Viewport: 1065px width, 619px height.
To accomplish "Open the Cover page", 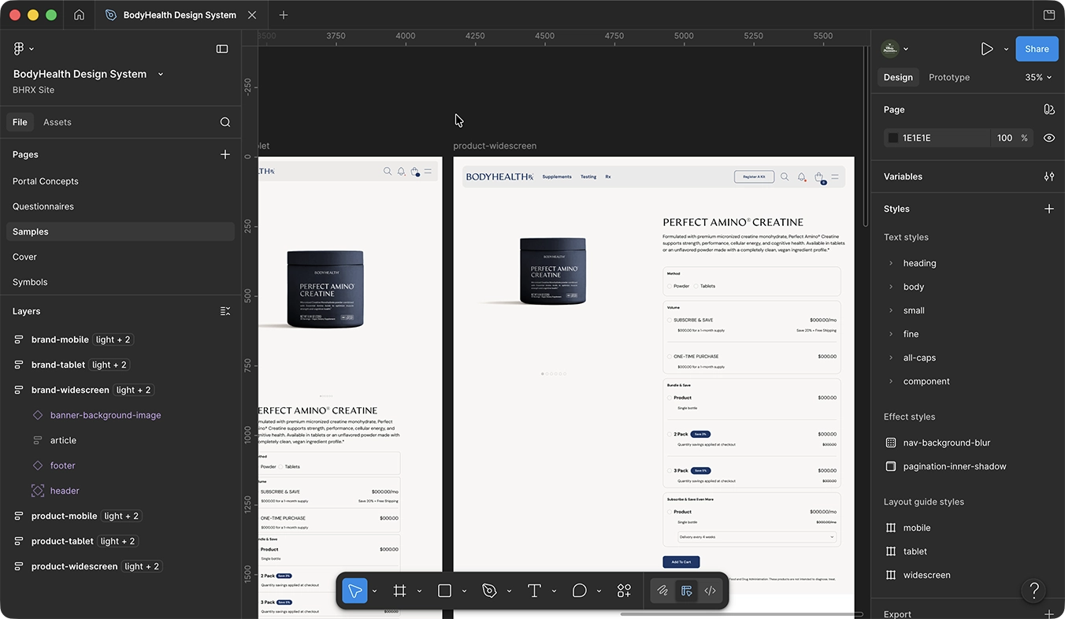I will [x=121, y=257].
